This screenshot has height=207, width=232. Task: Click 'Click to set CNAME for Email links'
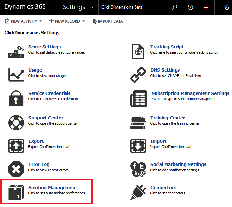(x=175, y=76)
